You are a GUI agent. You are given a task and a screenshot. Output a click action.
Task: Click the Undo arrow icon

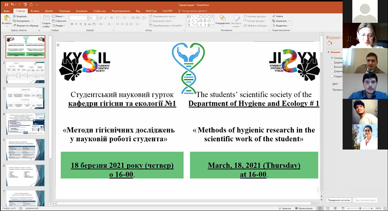(13, 4)
